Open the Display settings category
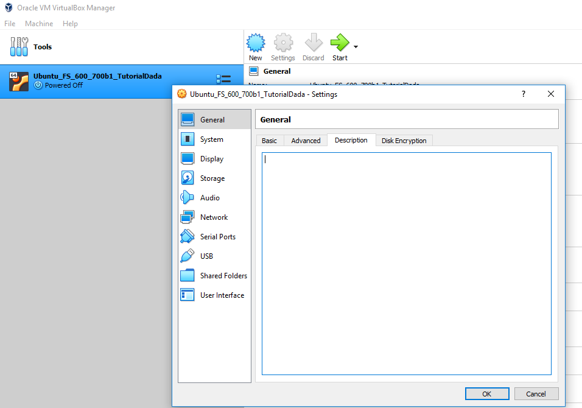582x408 pixels. pyautogui.click(x=211, y=159)
